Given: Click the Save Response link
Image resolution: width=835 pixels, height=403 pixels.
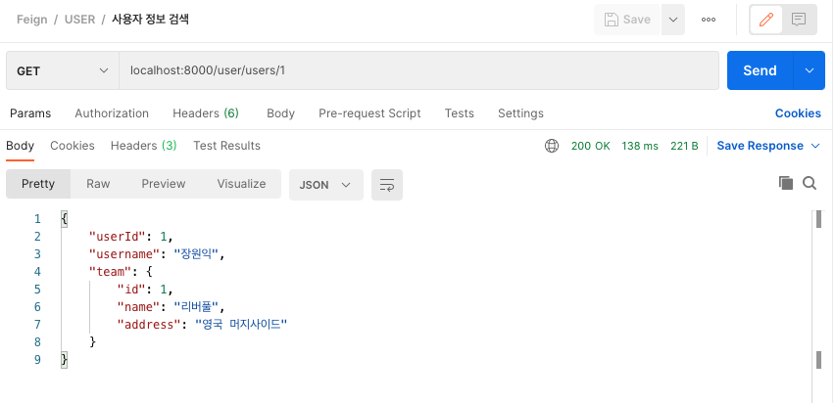Looking at the screenshot, I should coord(760,146).
